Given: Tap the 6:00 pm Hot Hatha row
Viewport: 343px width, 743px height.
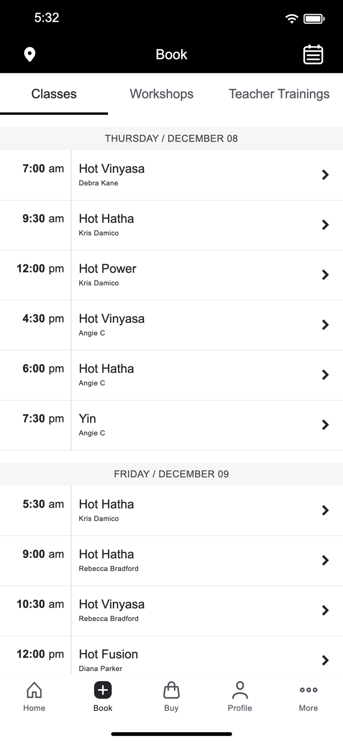Looking at the screenshot, I should pos(171,374).
